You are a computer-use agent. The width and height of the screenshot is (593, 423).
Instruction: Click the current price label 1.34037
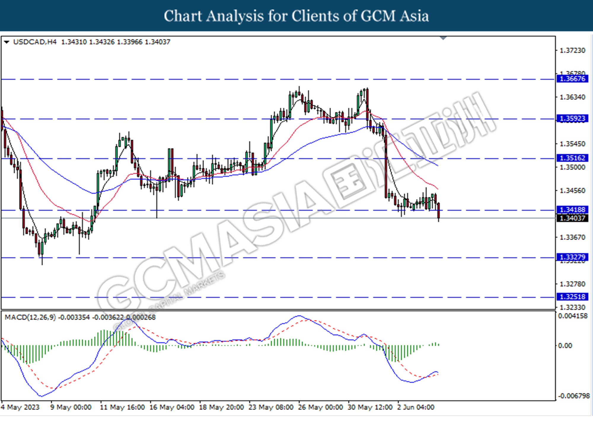click(x=572, y=218)
